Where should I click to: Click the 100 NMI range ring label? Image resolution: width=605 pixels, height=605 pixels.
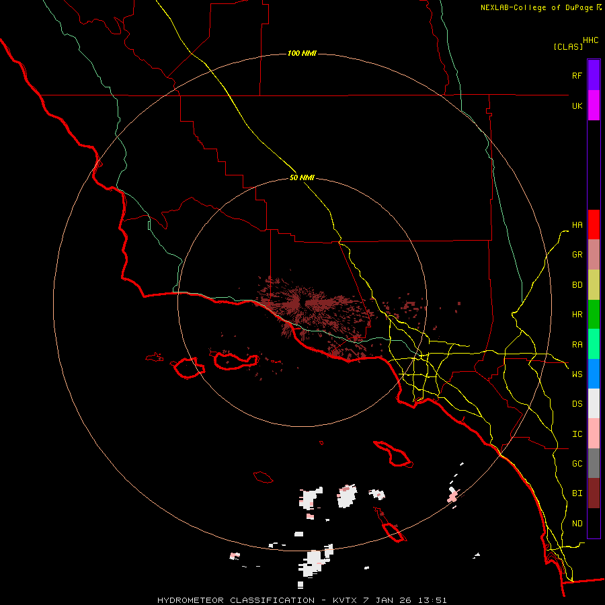point(302,53)
